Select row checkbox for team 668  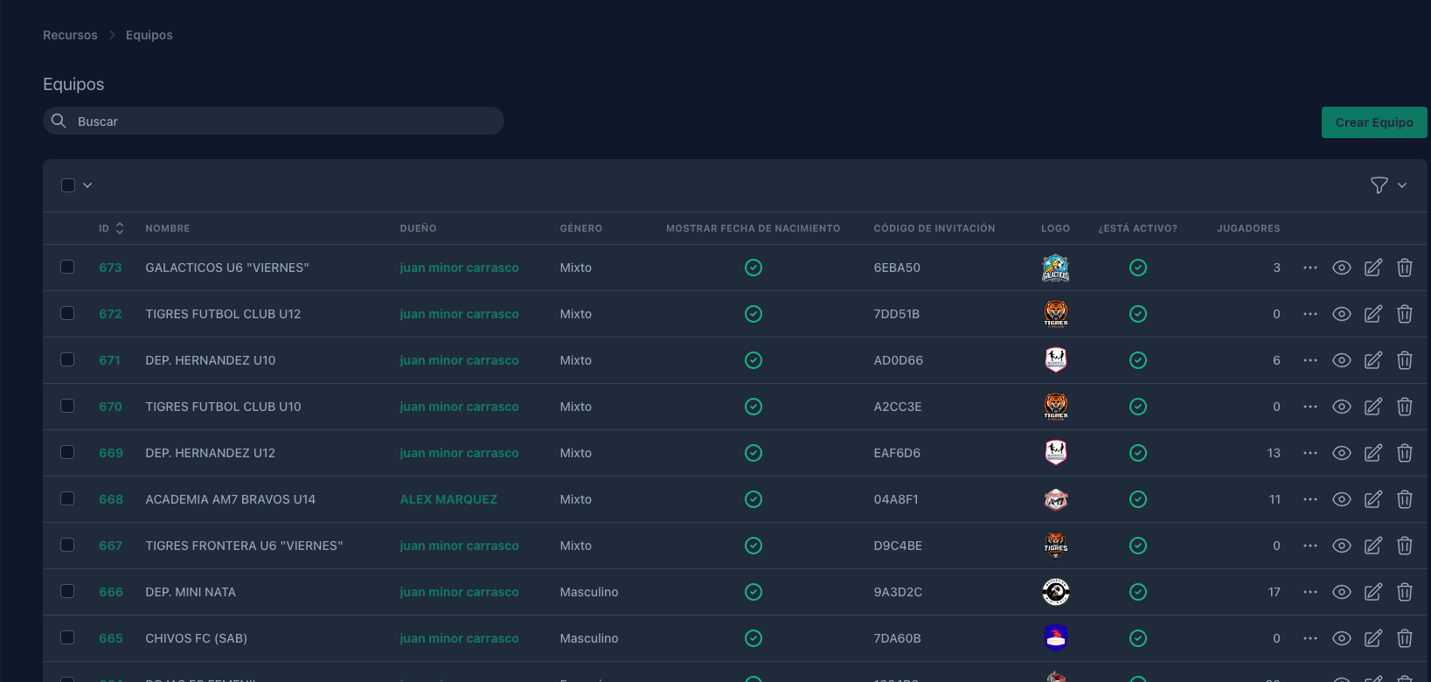click(x=67, y=498)
